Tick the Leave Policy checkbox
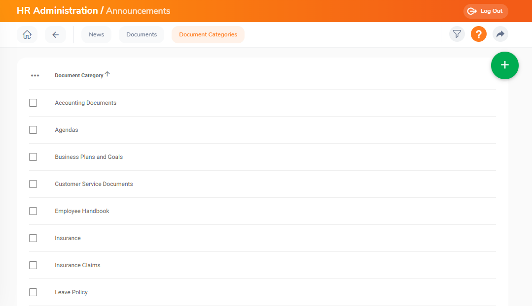The height and width of the screenshot is (306, 532). pos(33,292)
